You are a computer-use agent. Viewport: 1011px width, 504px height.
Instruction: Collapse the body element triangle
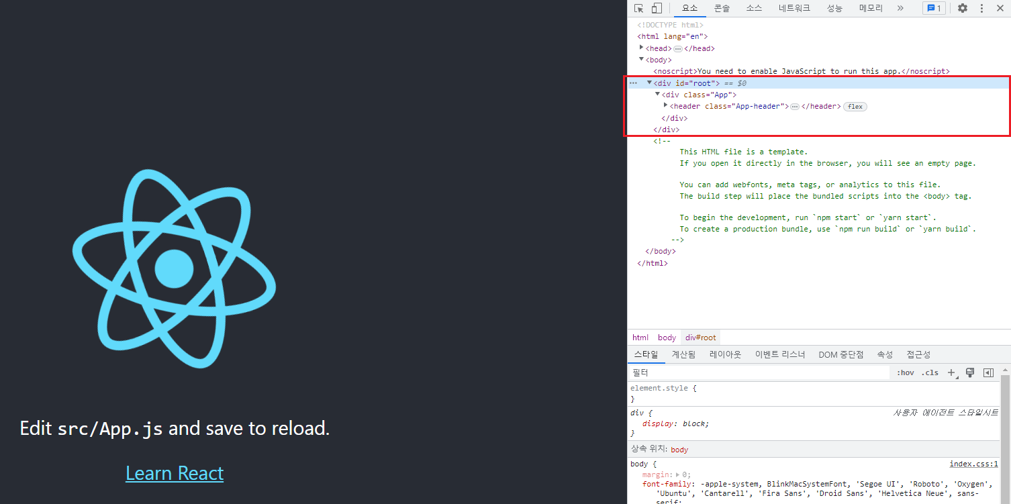642,59
